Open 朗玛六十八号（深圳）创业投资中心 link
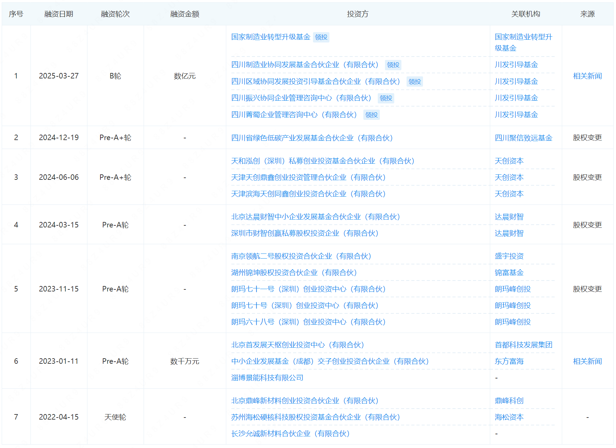616x448 pixels. pos(309,322)
